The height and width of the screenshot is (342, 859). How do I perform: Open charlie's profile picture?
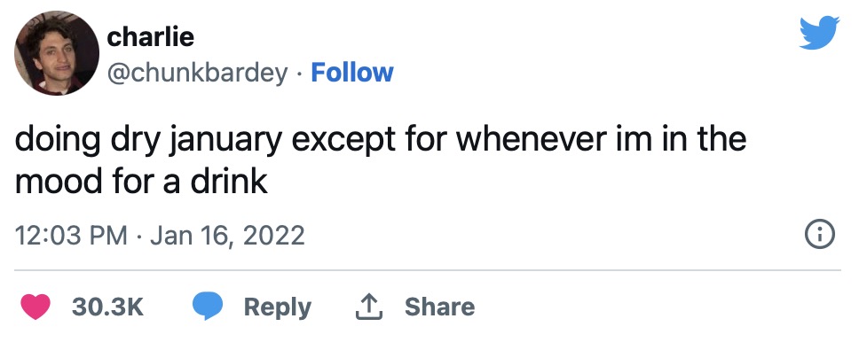57,52
